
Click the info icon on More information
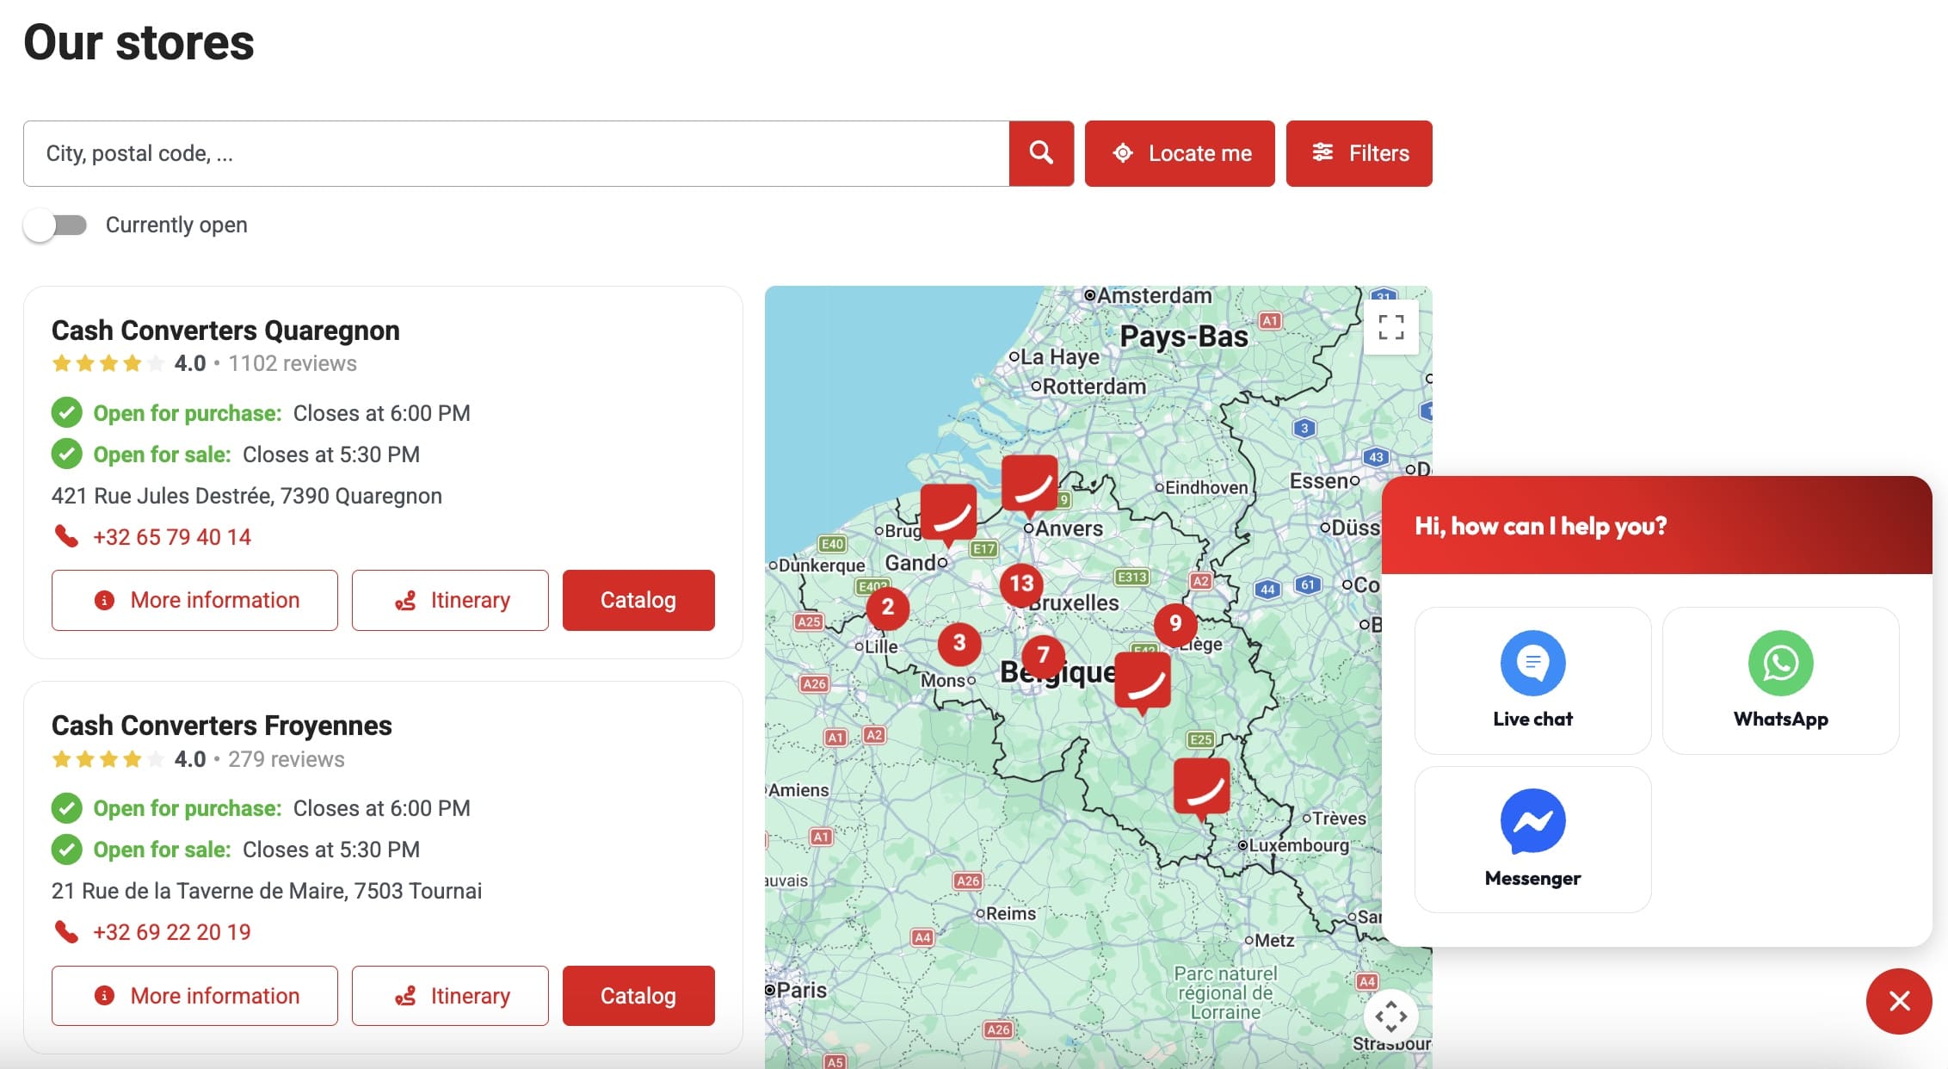point(104,600)
